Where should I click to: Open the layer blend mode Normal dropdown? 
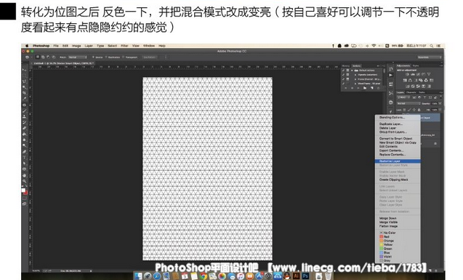point(408,103)
